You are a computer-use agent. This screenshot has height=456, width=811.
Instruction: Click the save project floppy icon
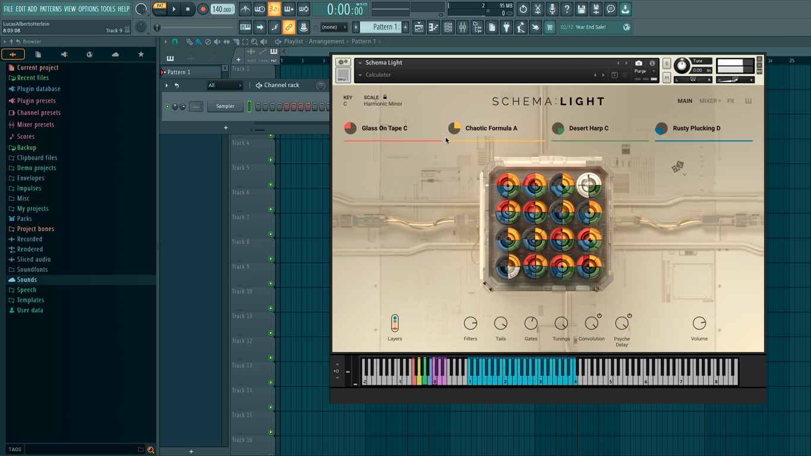click(581, 9)
